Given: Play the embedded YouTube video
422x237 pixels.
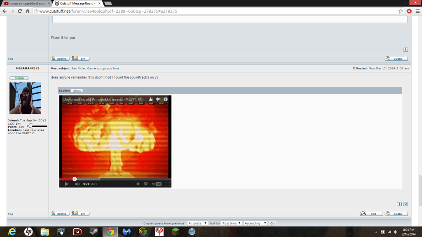Looking at the screenshot, I should 67,184.
